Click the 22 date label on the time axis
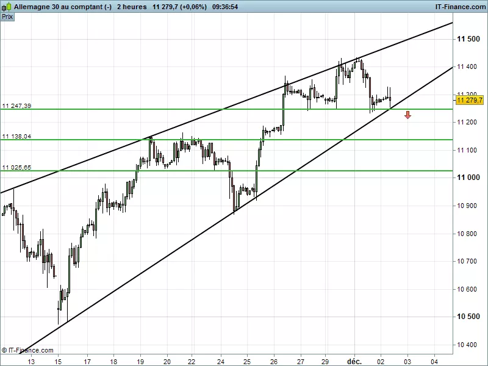This screenshot has width=488, height=366. tap(192, 361)
